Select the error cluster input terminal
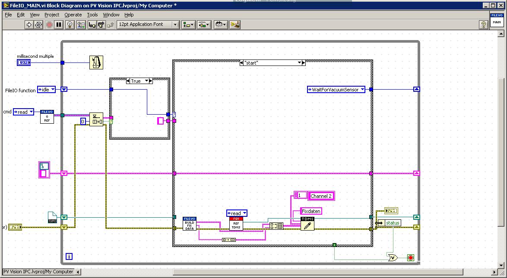The width and height of the screenshot is (507, 278). pos(15,227)
